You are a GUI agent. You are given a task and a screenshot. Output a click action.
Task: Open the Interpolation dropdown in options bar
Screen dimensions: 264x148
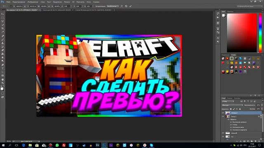(113, 6)
